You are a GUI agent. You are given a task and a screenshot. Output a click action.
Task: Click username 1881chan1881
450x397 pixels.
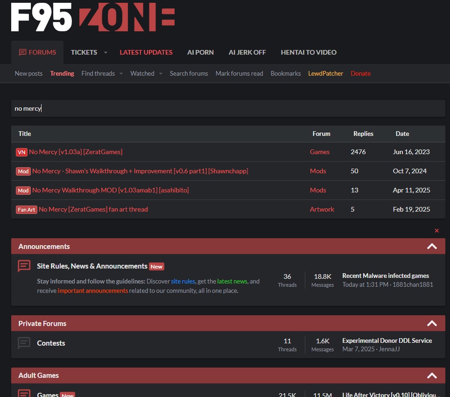coord(413,284)
